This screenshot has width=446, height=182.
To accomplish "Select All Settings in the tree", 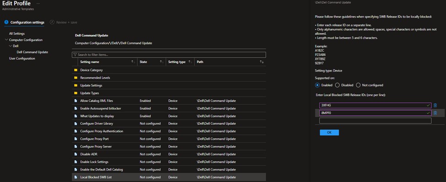I will (x=17, y=33).
